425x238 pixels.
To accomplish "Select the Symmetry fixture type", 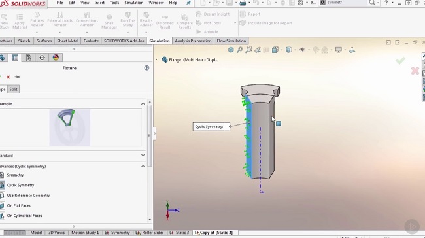I will point(15,175).
